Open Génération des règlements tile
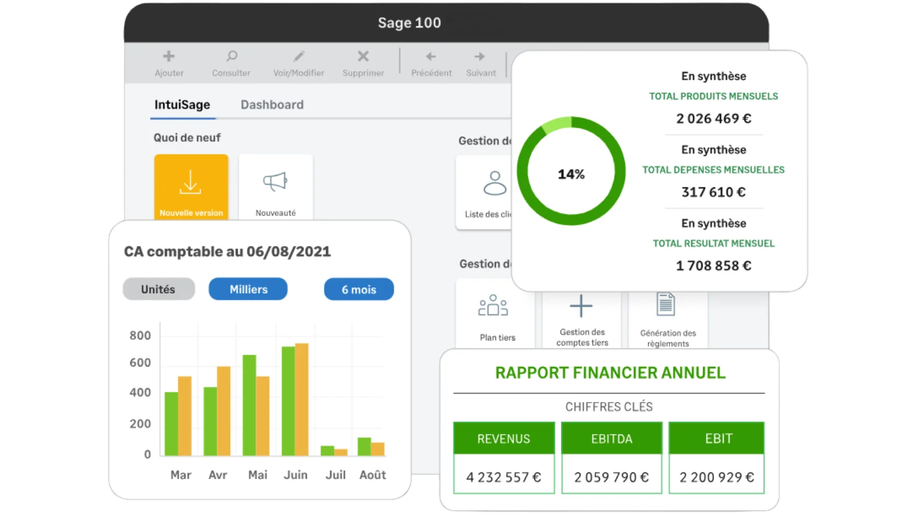914x514 pixels. click(668, 319)
